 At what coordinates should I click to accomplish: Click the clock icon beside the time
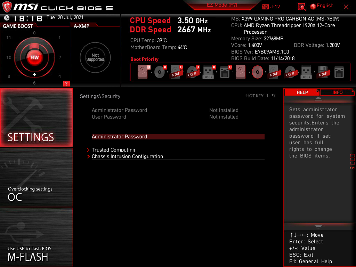7,18
